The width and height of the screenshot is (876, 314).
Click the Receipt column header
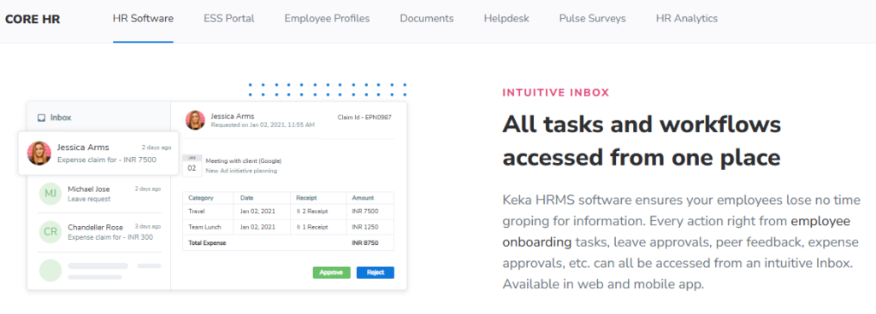(x=306, y=198)
